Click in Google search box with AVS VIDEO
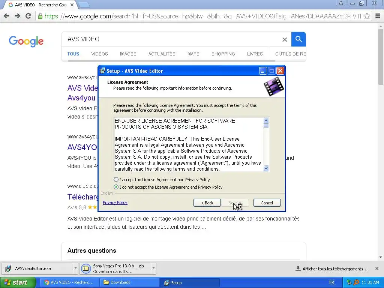This screenshot has width=384, height=288. (171, 39)
